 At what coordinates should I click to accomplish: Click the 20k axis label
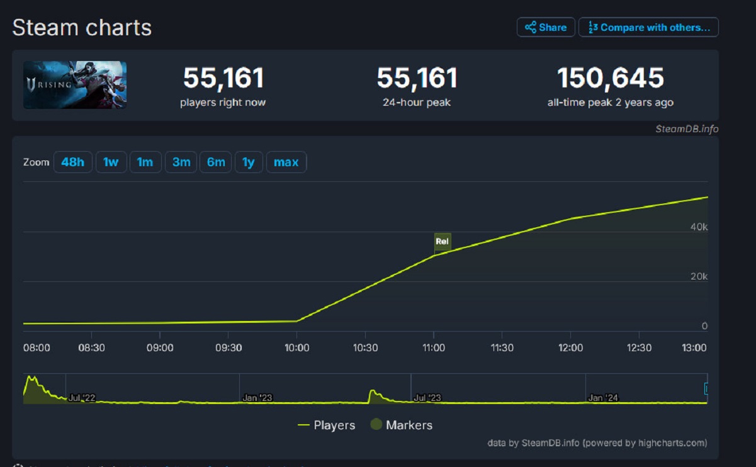[x=701, y=276]
